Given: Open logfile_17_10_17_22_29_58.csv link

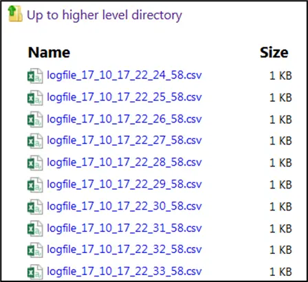Looking at the screenshot, I should tap(124, 184).
